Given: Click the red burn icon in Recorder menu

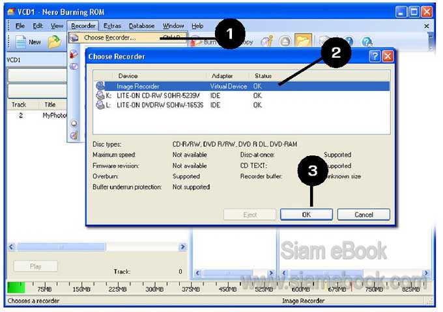Looking at the screenshot, I should [74, 54].
